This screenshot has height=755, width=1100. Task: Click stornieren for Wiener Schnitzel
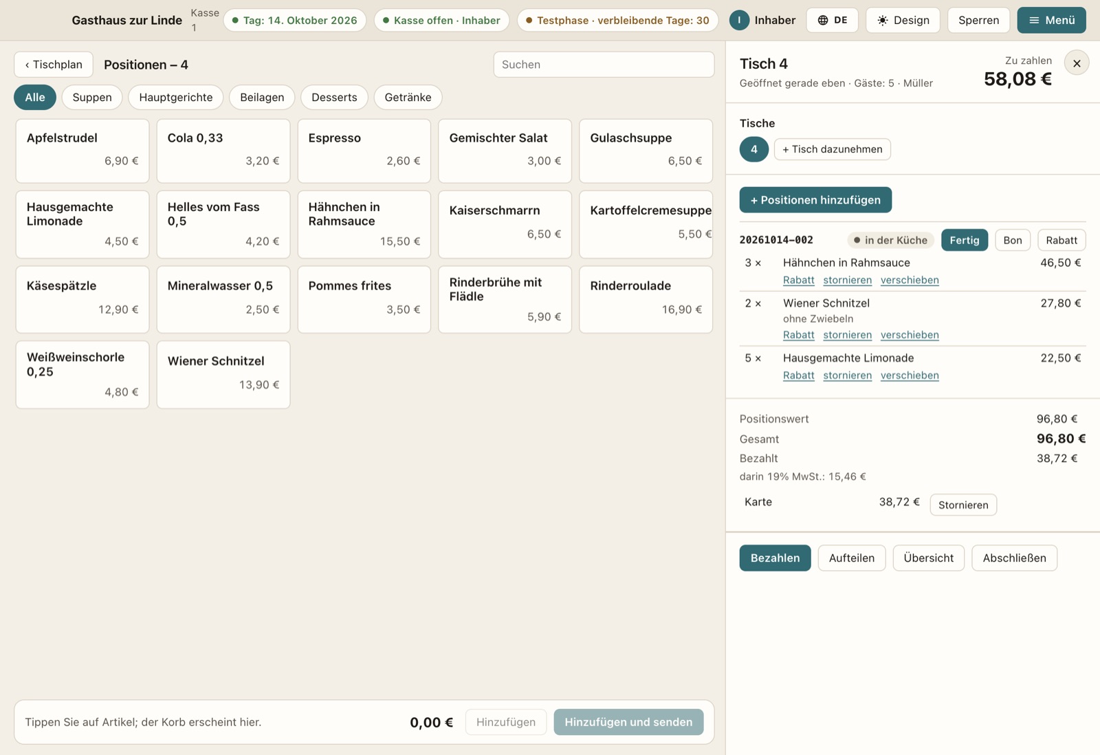coord(847,335)
